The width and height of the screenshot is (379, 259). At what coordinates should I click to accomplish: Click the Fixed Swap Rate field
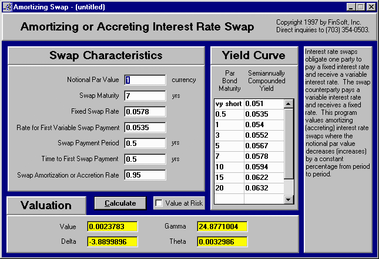(145, 111)
